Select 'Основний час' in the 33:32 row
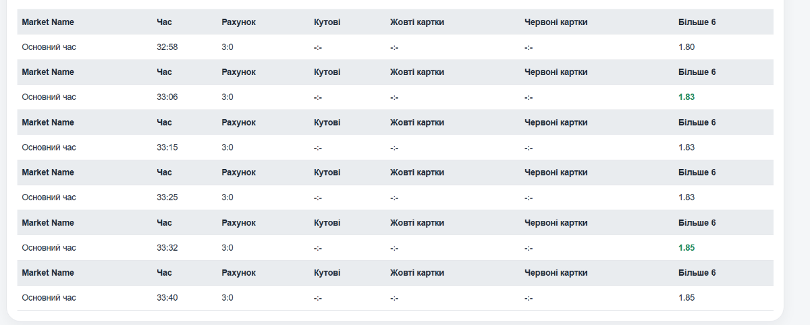This screenshot has width=810, height=325. [49, 248]
